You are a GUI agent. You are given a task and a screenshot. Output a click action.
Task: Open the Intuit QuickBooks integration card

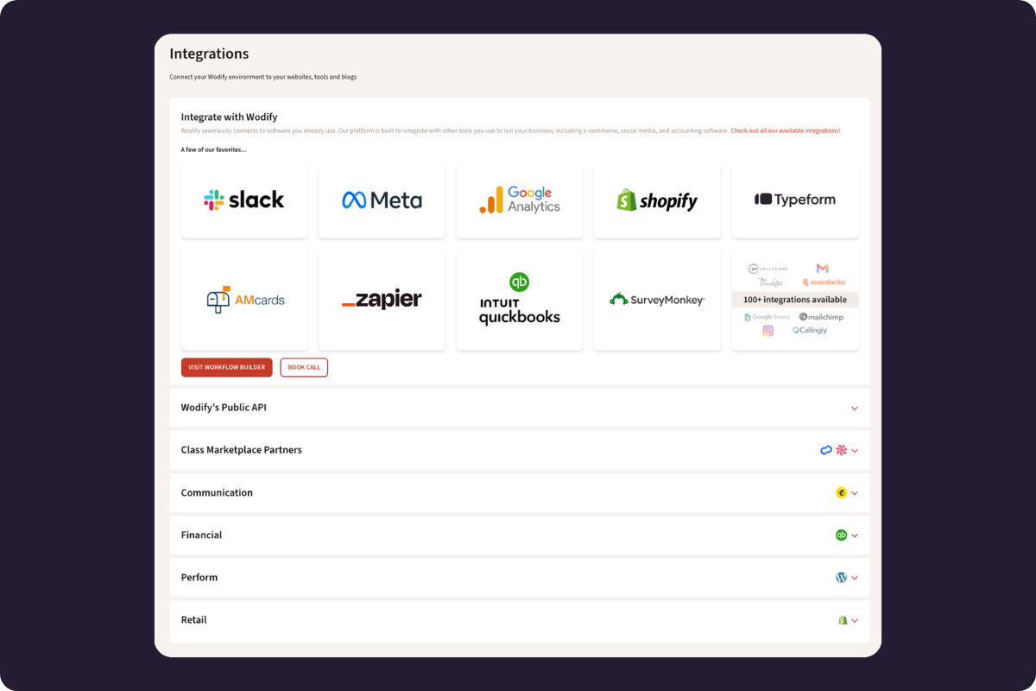coord(520,301)
